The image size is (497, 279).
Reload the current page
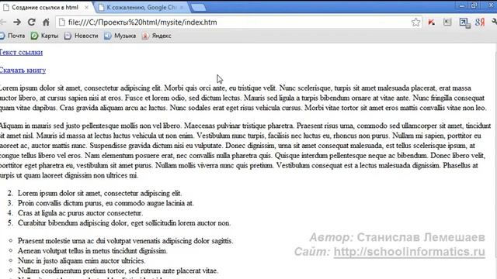click(x=31, y=22)
